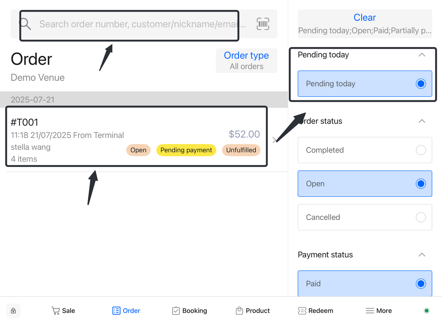Click the green status indicator dot
Image resolution: width=442 pixels, height=325 pixels.
426,310
